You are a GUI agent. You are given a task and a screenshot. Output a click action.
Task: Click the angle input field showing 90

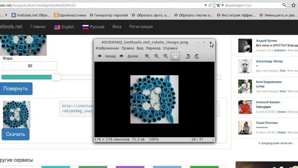[30, 66]
